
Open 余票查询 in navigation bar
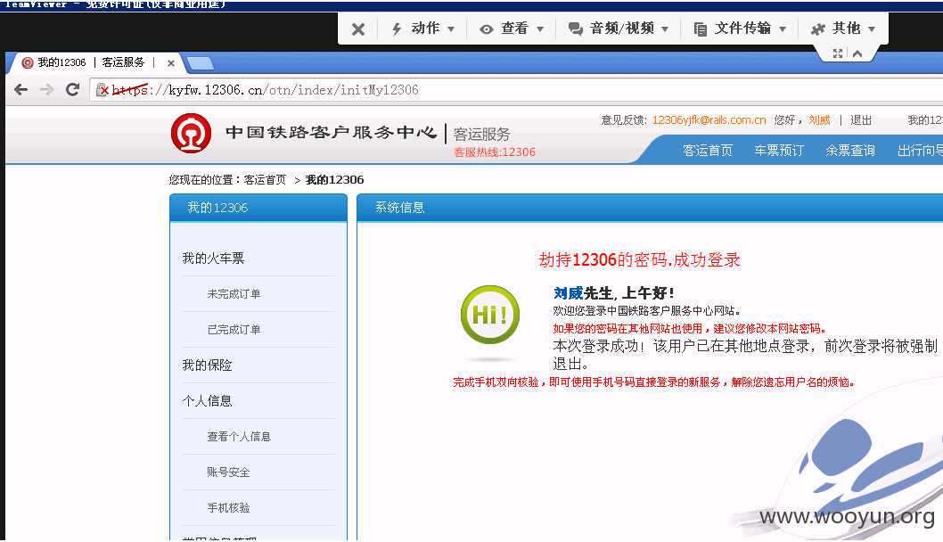pos(850,151)
